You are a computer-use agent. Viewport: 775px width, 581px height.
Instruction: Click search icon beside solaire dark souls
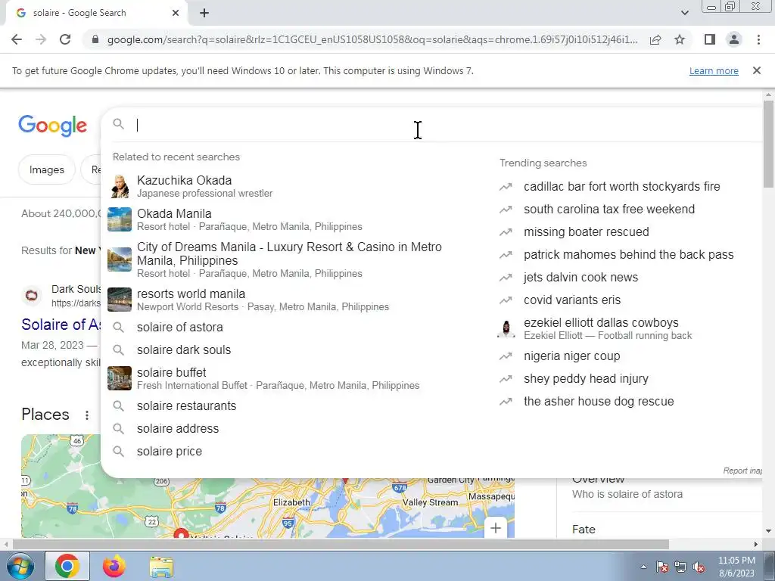[x=118, y=350]
